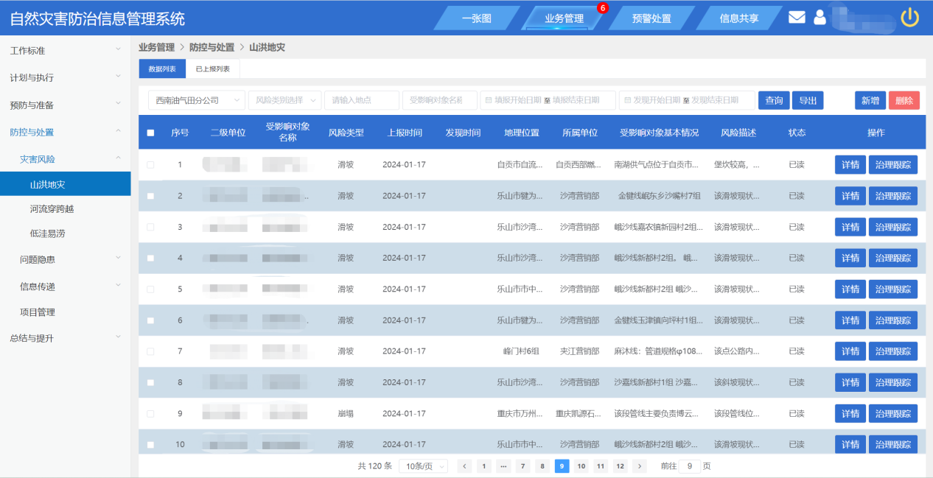933x478 pixels.
Task: Open the 风险类别选择 dropdown
Action: coord(284,100)
